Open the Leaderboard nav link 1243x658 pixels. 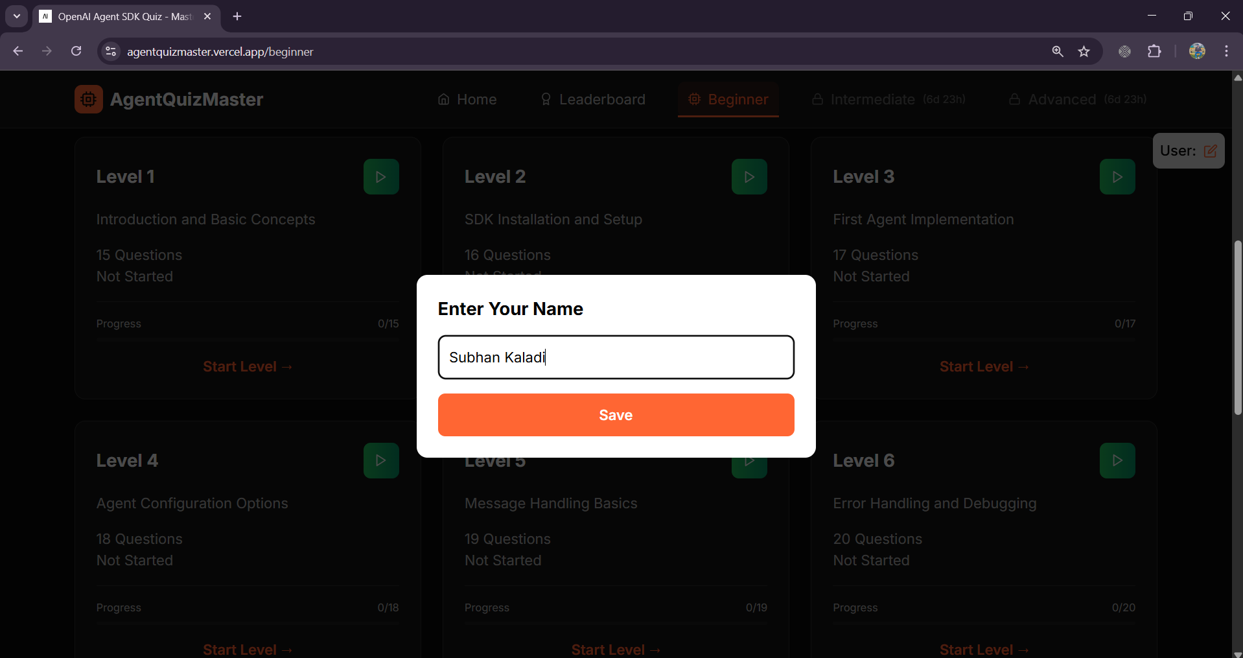[593, 99]
